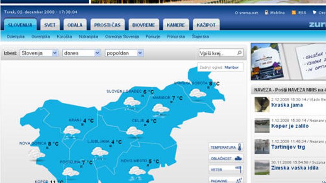Open the Kraška jama headline link
Image resolution: width=326 pixels, height=183 pixels.
[x=287, y=105]
